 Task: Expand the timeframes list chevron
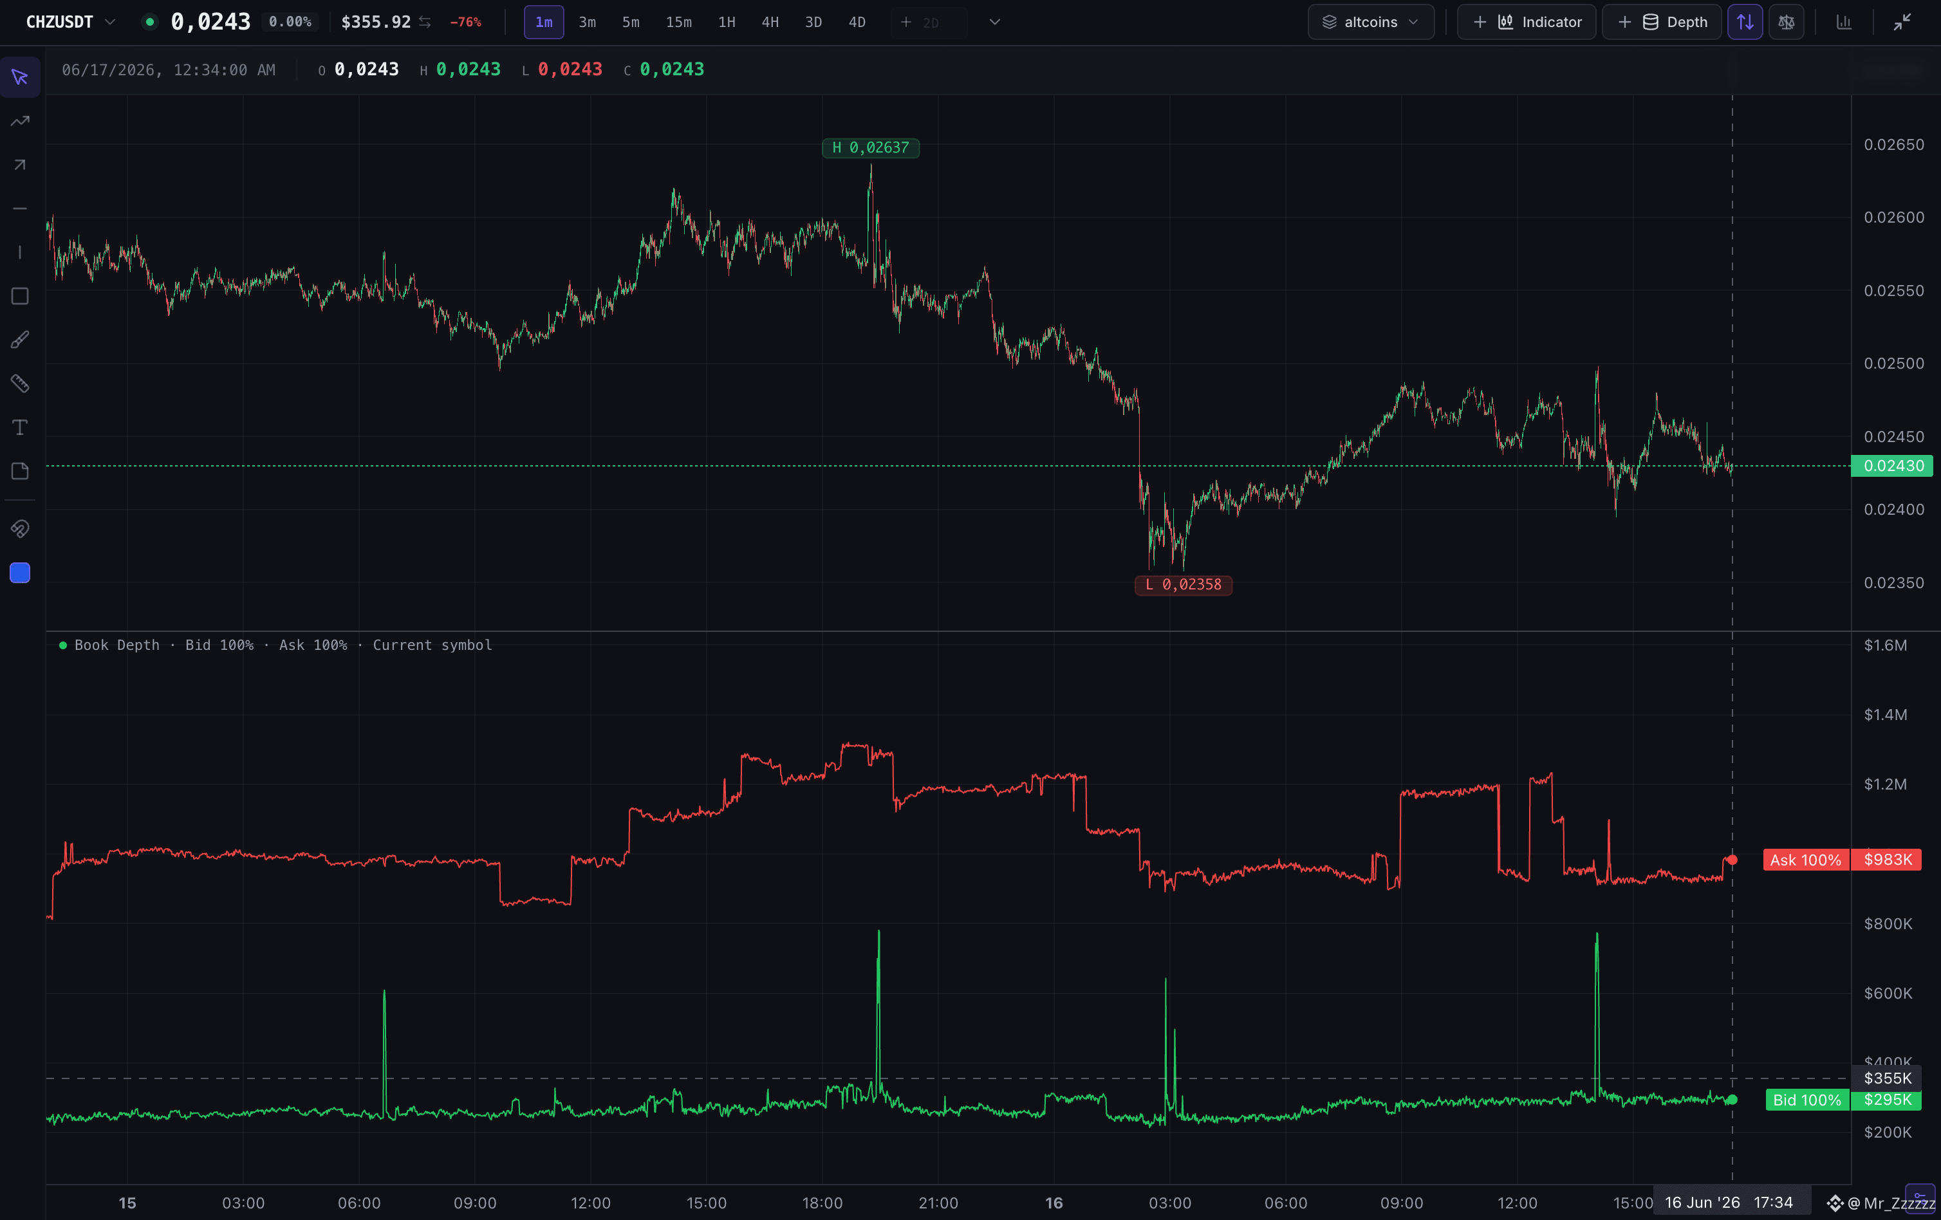pyautogui.click(x=995, y=23)
